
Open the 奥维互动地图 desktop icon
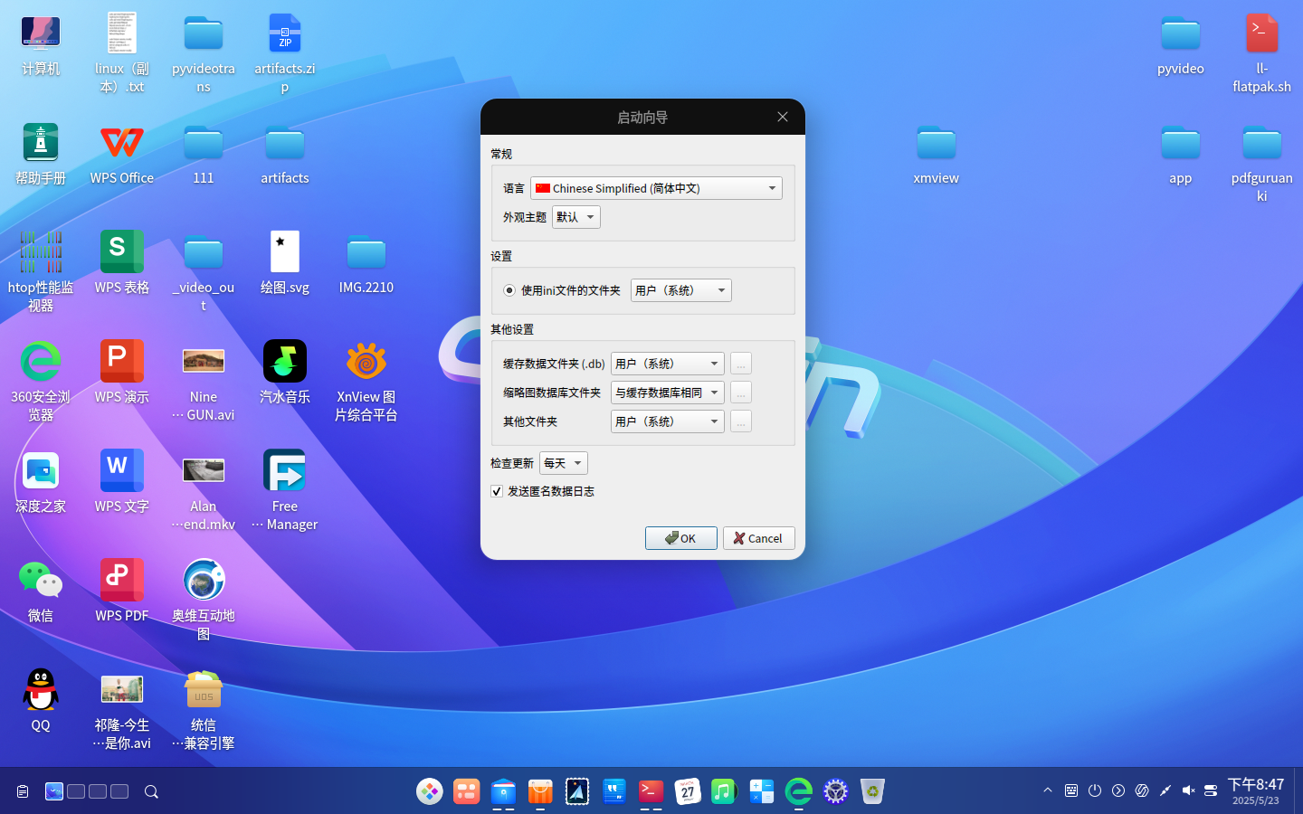[x=204, y=580]
